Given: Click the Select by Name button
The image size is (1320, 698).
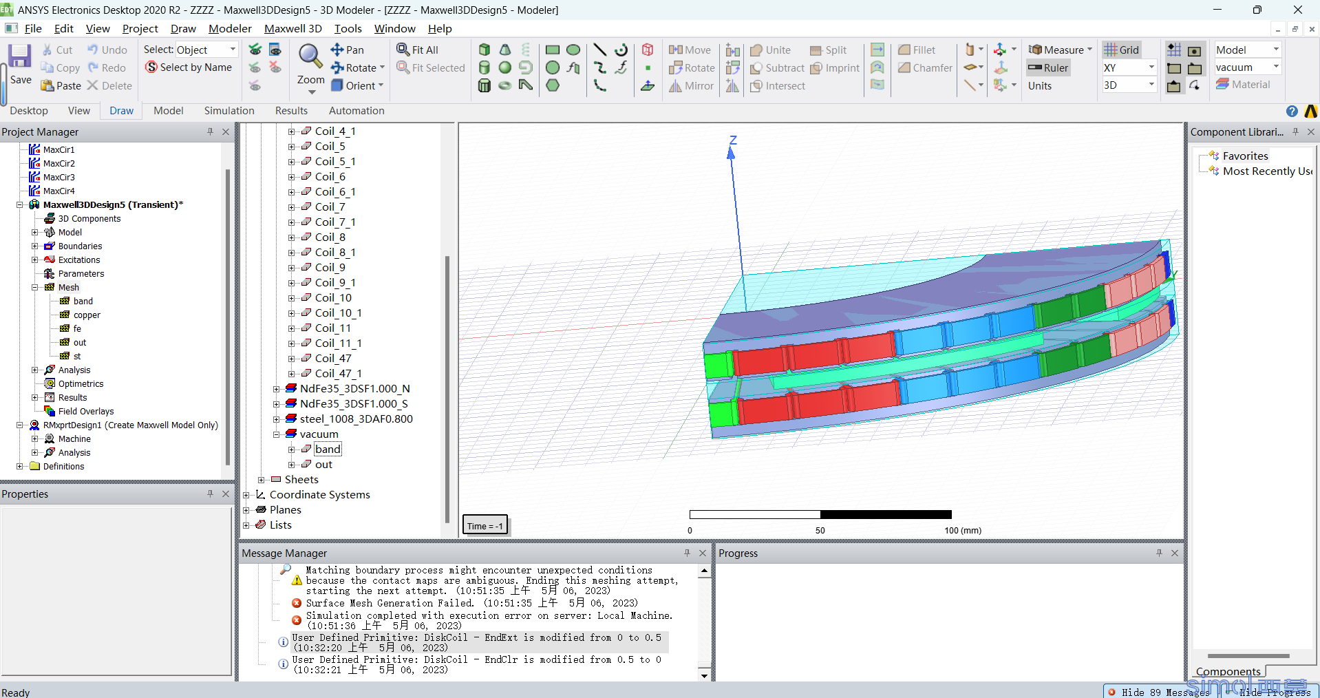Looking at the screenshot, I should click(x=189, y=67).
